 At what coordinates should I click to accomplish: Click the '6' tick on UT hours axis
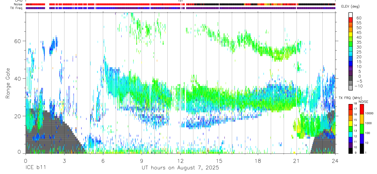coord(103,160)
